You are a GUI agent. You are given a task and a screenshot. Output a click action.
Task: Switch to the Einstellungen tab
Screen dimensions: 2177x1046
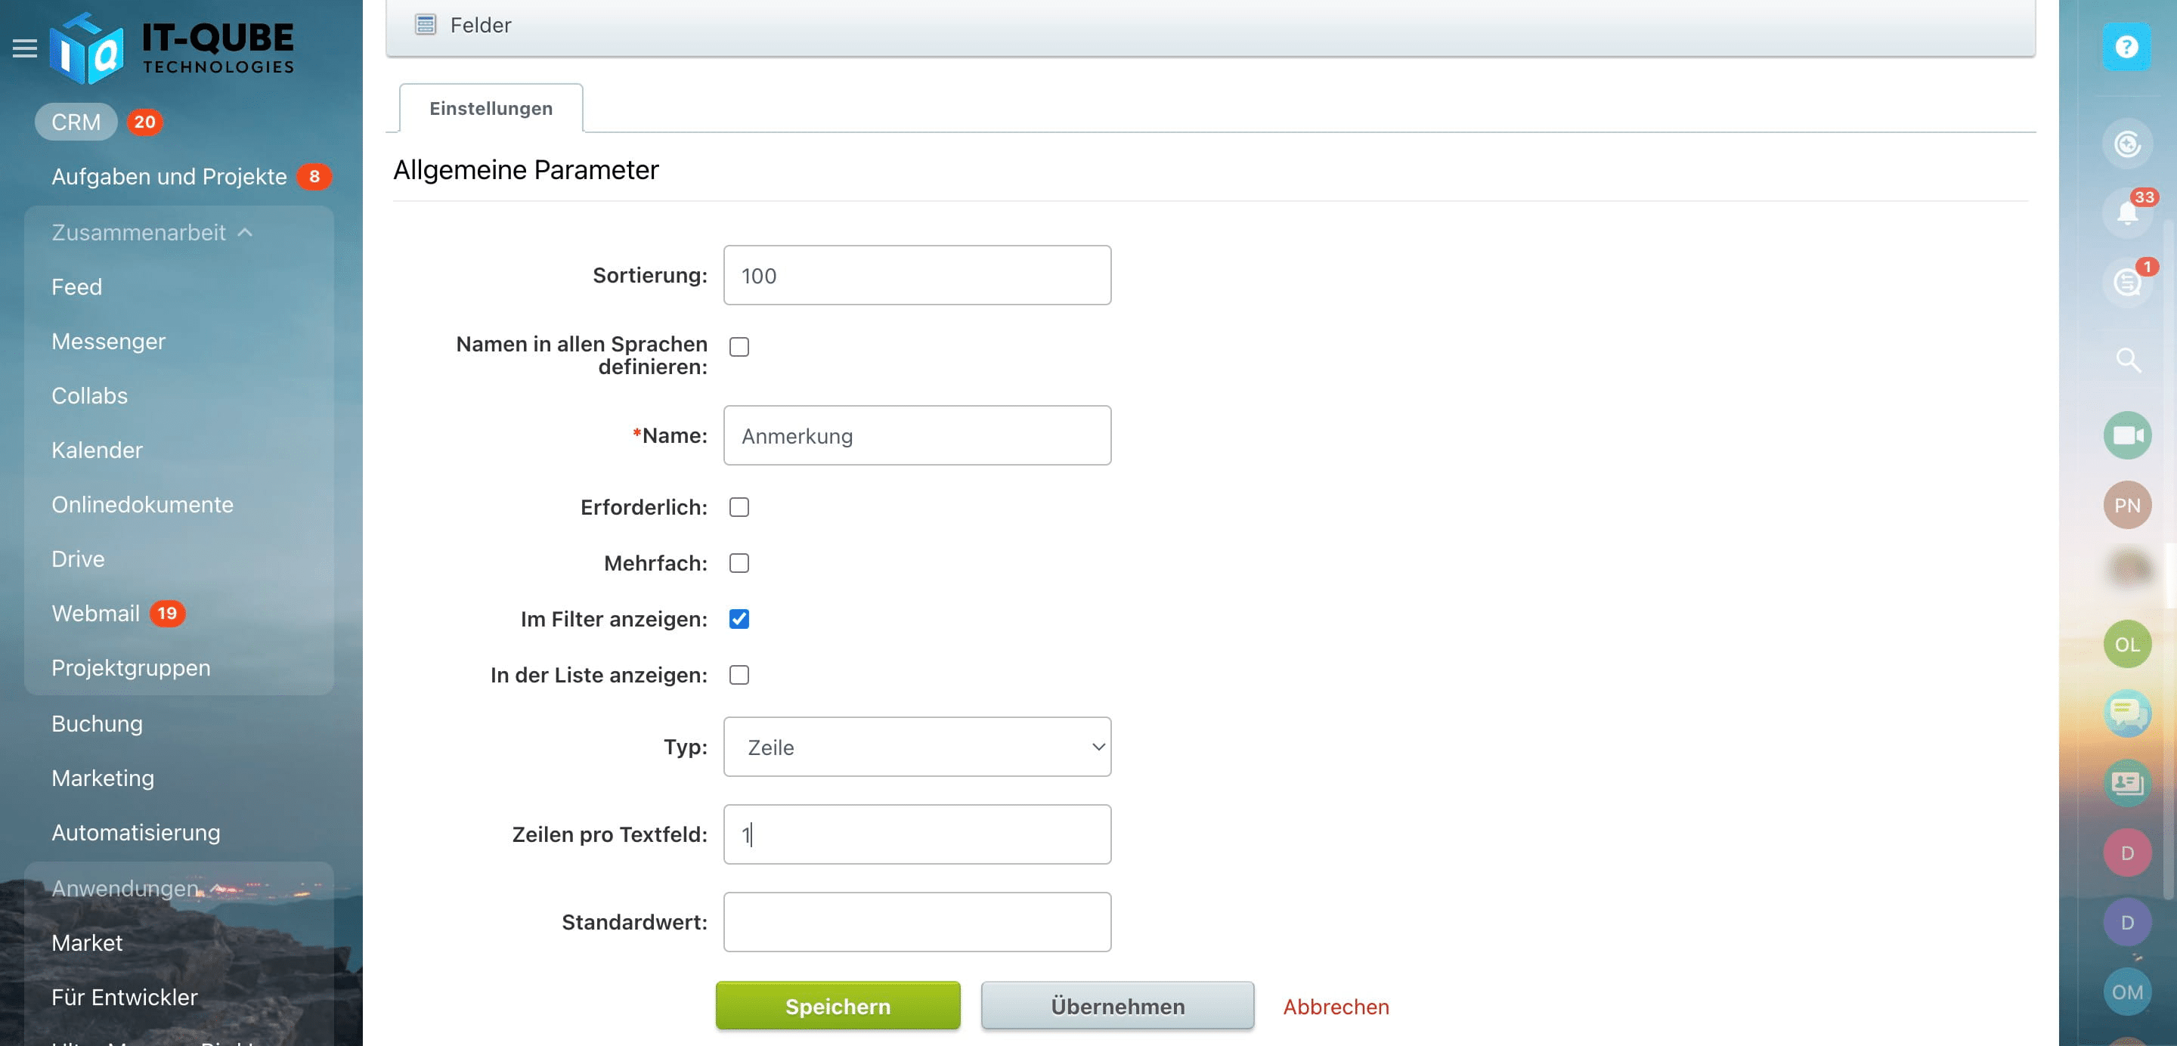(490, 107)
